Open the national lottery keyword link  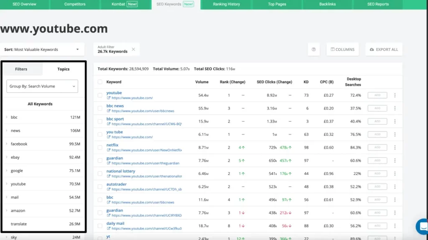click(x=121, y=171)
